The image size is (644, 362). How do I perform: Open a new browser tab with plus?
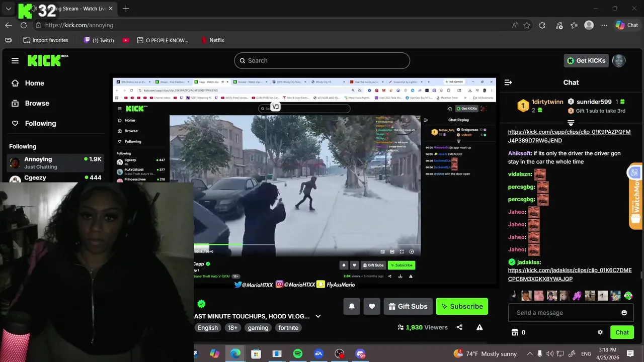pos(126,9)
